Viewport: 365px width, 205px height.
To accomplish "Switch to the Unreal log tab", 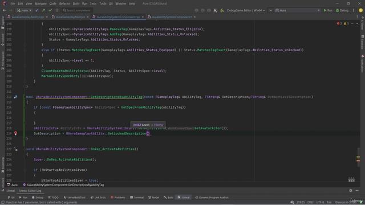I will (x=10, y=191).
